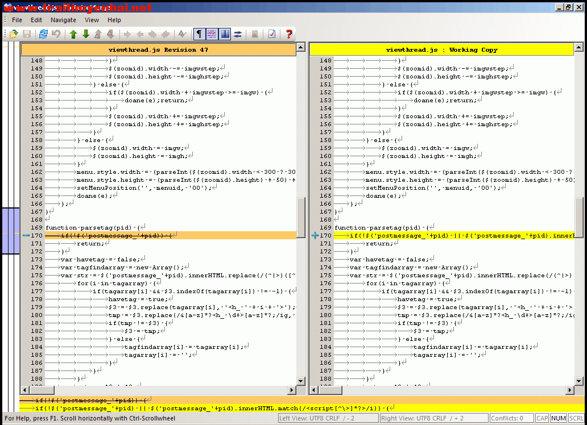Click the right pane scroll down arrow

(579, 381)
